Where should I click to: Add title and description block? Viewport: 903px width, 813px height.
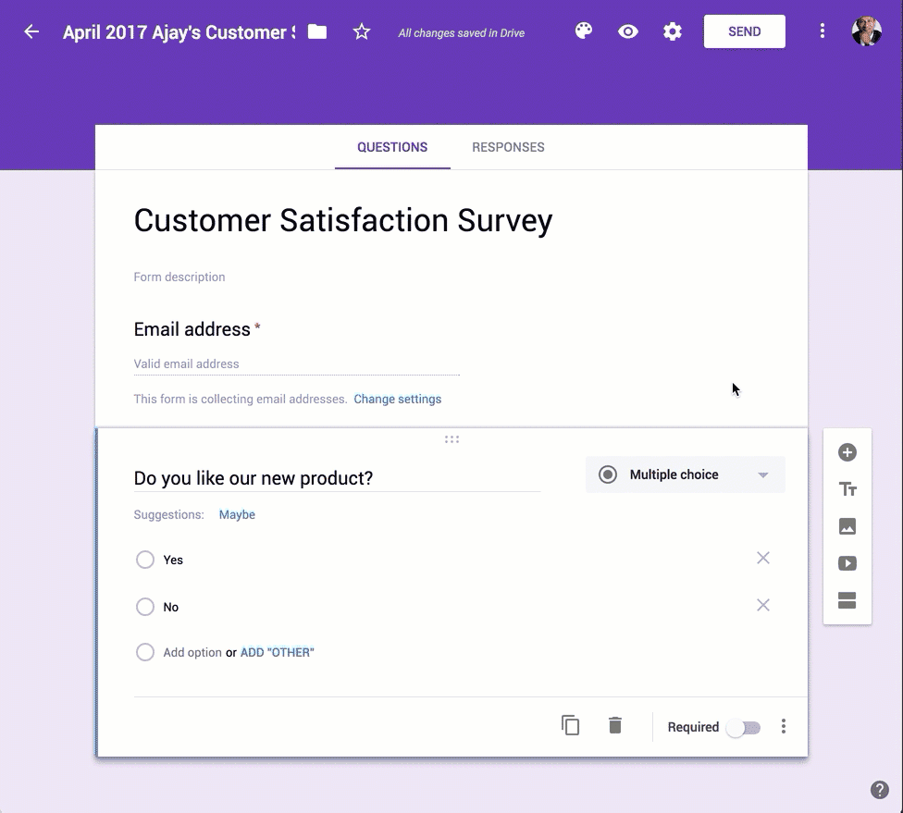click(847, 489)
